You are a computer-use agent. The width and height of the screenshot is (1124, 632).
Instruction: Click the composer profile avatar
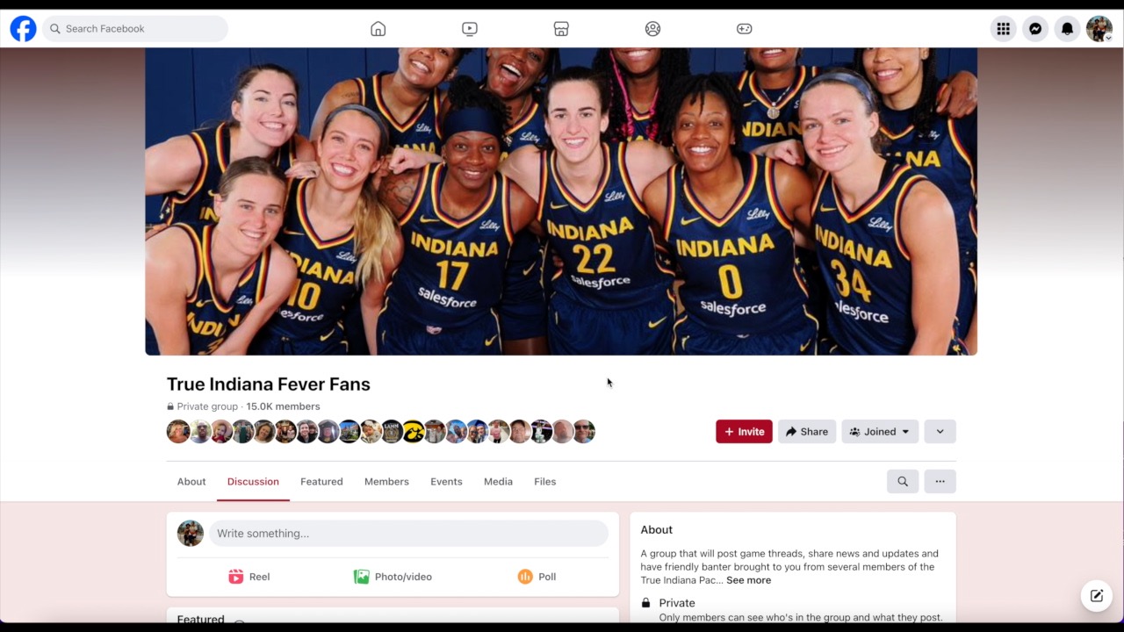point(191,533)
